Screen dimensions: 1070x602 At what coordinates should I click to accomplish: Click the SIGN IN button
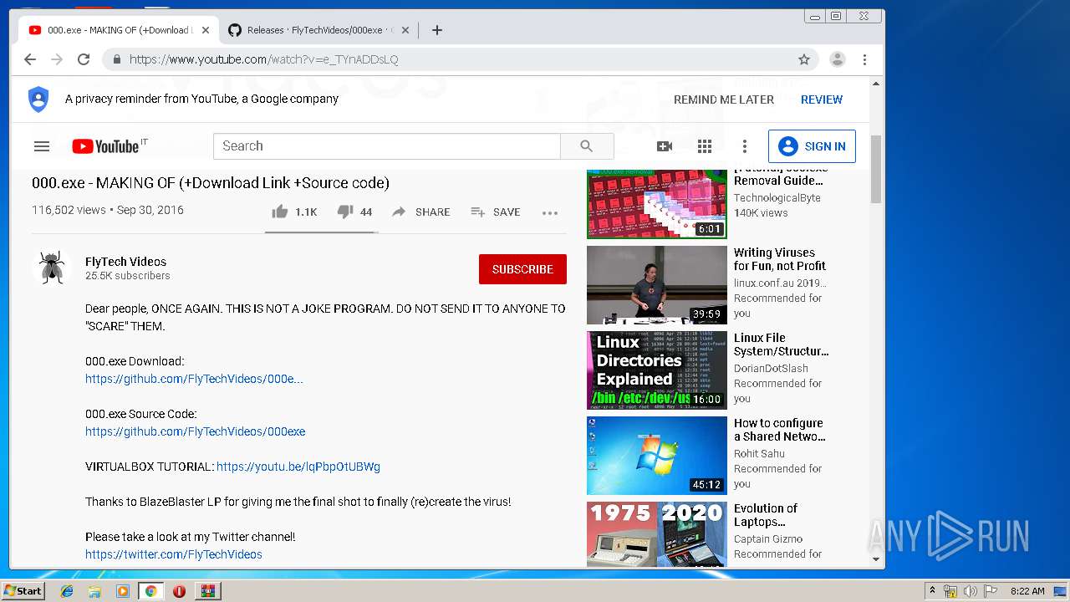coord(812,146)
